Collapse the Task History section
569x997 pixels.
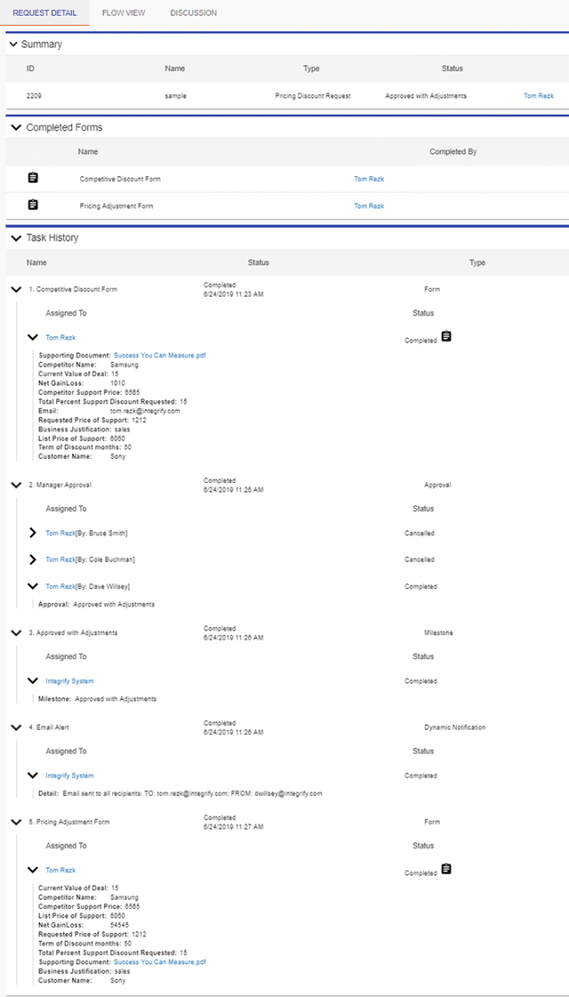tap(15, 239)
